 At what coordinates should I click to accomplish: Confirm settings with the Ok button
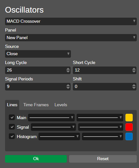click(x=36, y=159)
